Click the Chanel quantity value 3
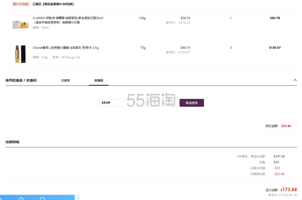 point(231,48)
